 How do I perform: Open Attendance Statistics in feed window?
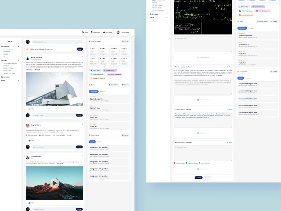pyautogui.click(x=98, y=78)
